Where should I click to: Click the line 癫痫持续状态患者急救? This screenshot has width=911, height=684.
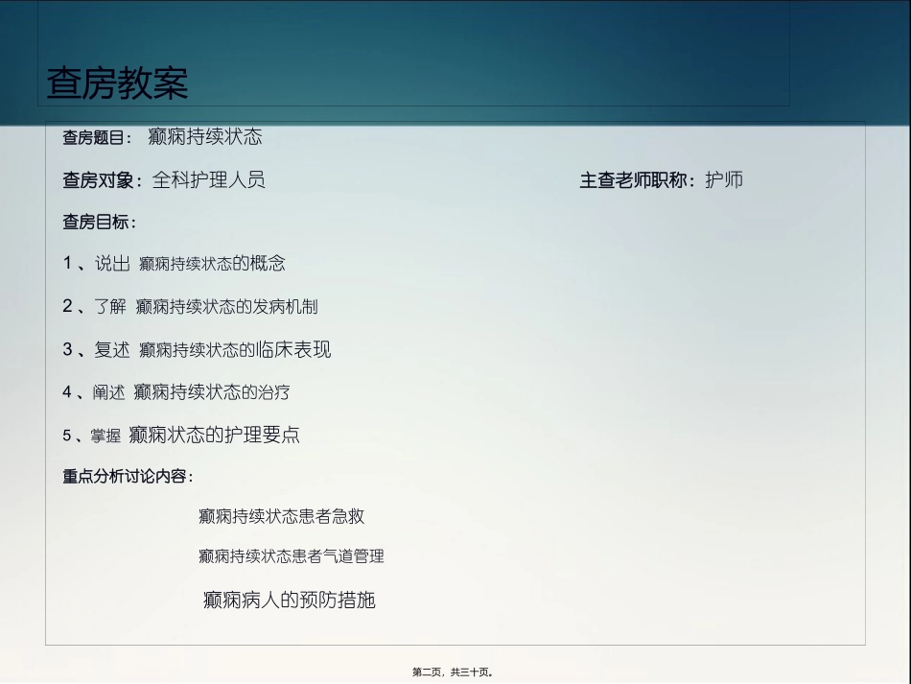pyautogui.click(x=282, y=516)
